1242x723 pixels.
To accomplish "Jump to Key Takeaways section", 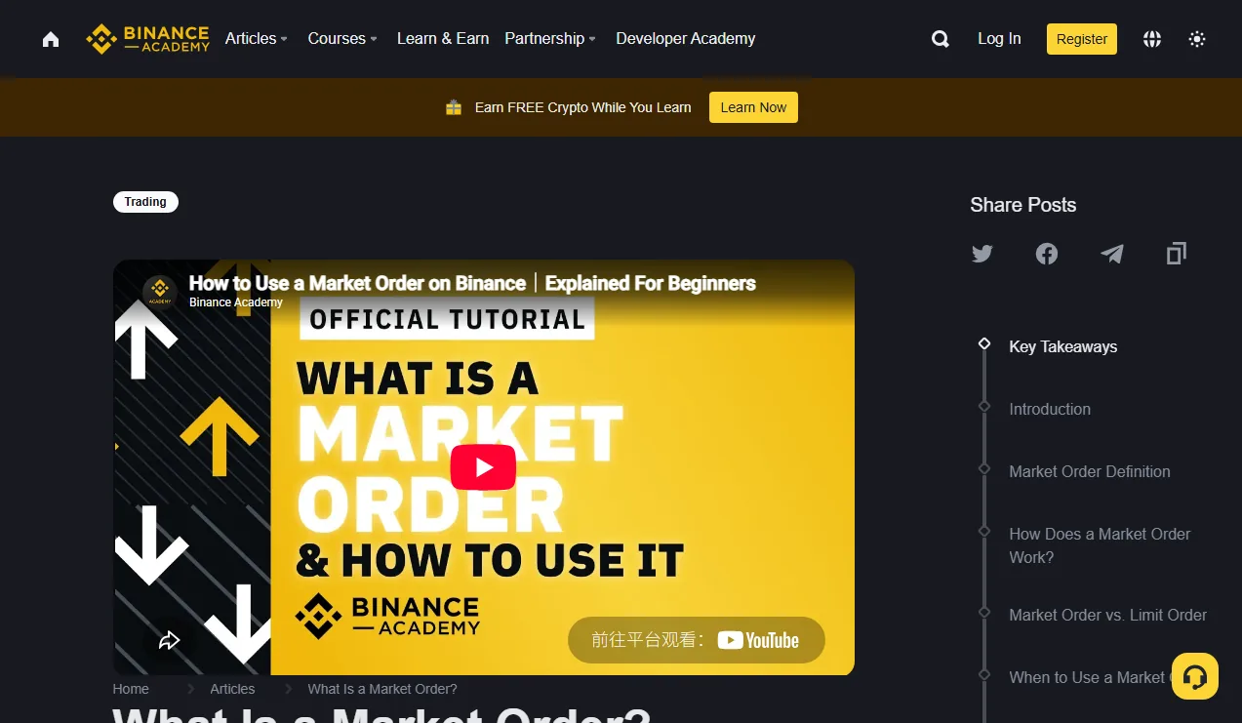I will pyautogui.click(x=1063, y=346).
